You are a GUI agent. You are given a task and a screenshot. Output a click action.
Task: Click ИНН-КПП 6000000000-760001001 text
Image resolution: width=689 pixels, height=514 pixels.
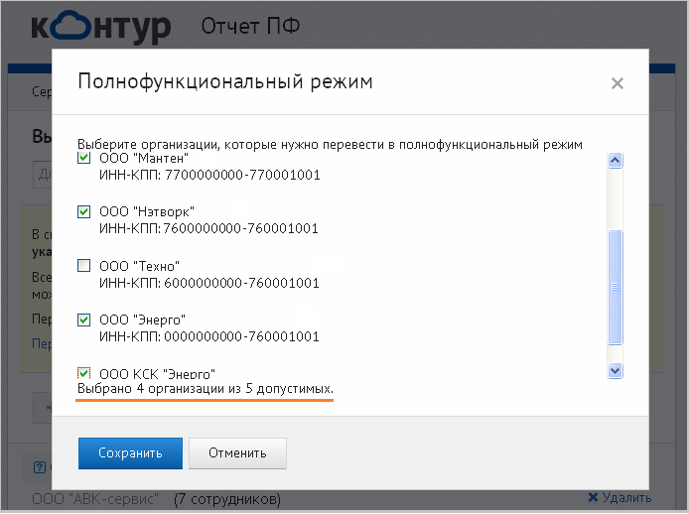pyautogui.click(x=209, y=283)
